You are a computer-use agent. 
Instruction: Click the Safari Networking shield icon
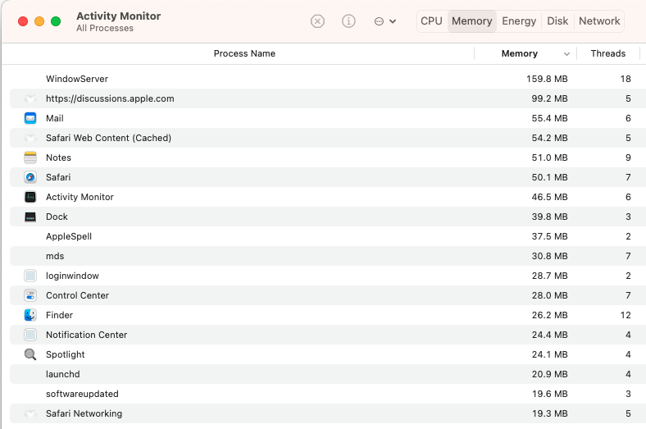tap(30, 413)
